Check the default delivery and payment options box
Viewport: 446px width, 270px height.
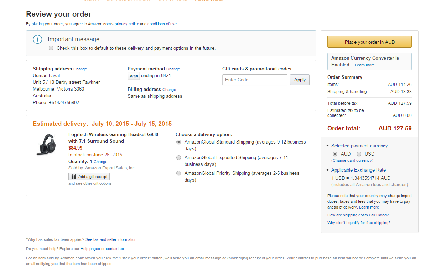(x=51, y=48)
